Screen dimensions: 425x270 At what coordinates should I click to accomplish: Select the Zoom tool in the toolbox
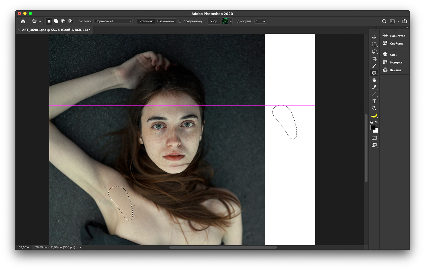click(374, 108)
